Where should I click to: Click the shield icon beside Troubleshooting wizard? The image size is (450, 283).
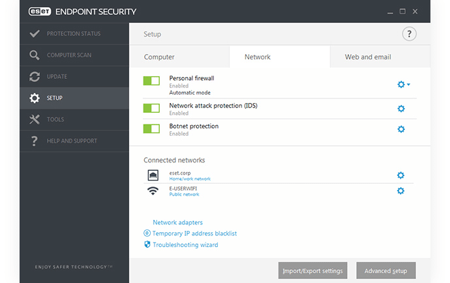pyautogui.click(x=147, y=245)
